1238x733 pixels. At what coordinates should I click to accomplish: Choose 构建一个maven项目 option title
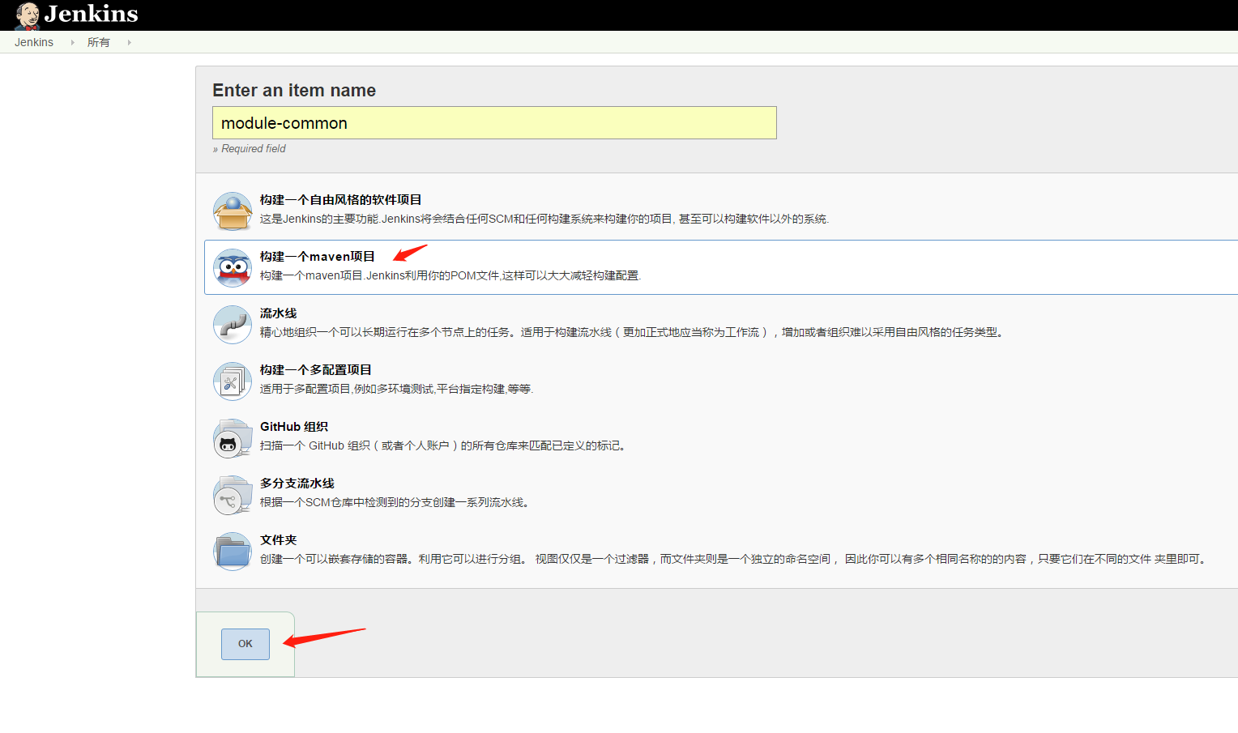click(x=317, y=257)
